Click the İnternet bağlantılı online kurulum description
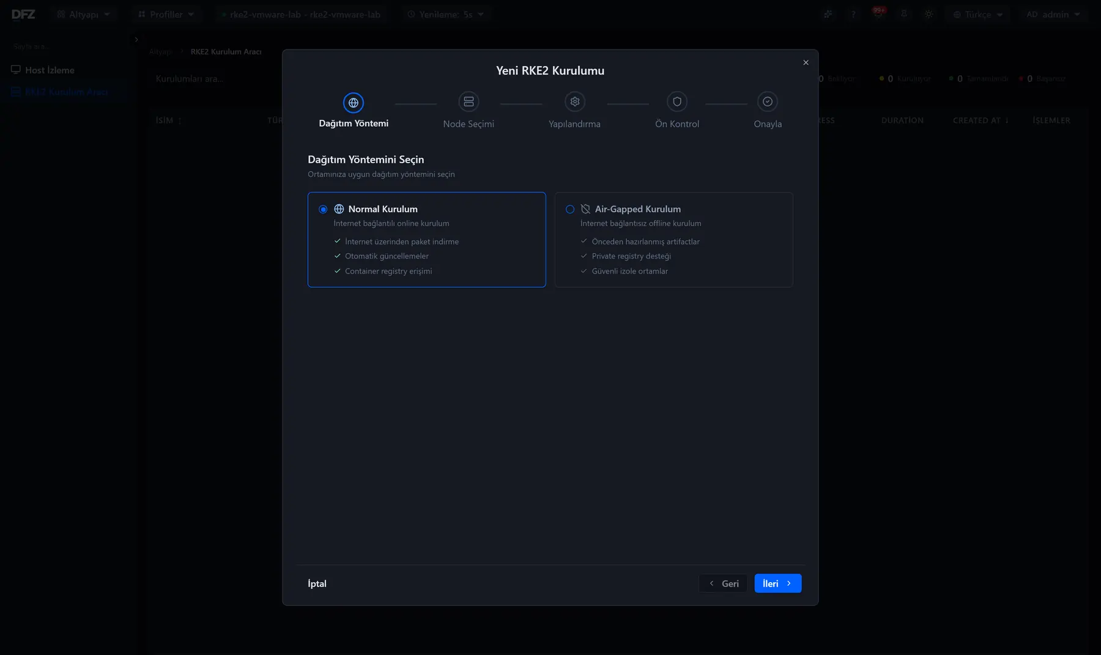The image size is (1101, 655). [391, 223]
